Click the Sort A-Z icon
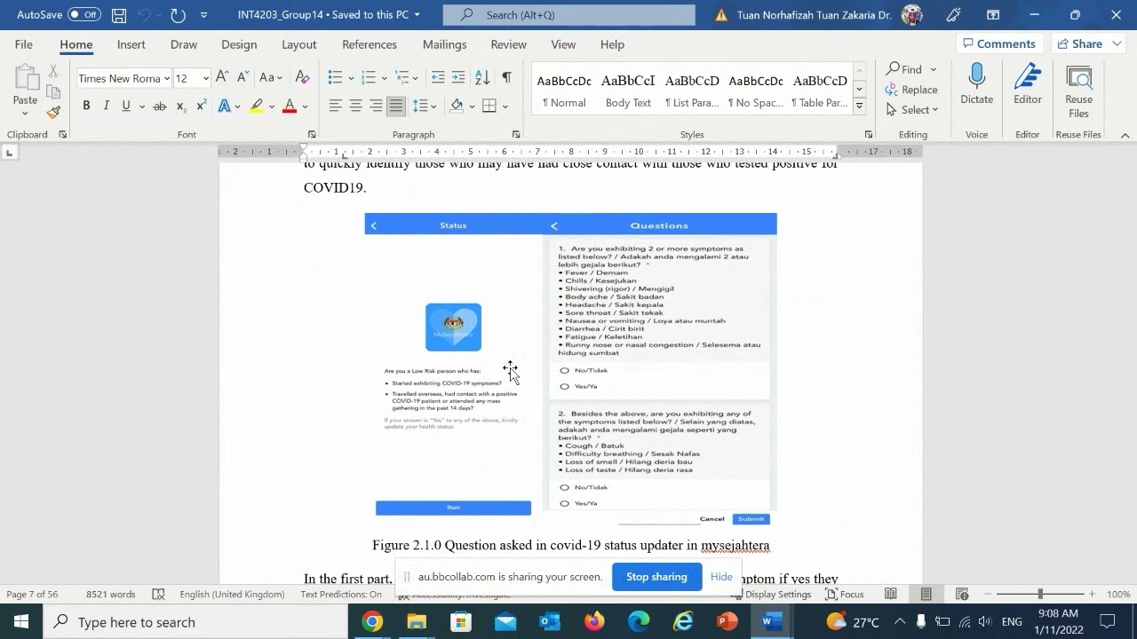The height and width of the screenshot is (639, 1137). (482, 77)
